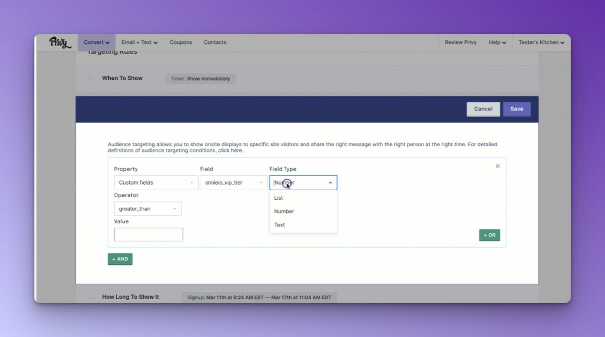Open the Field dropdown showing smileio_vip_tier

pyautogui.click(x=234, y=183)
